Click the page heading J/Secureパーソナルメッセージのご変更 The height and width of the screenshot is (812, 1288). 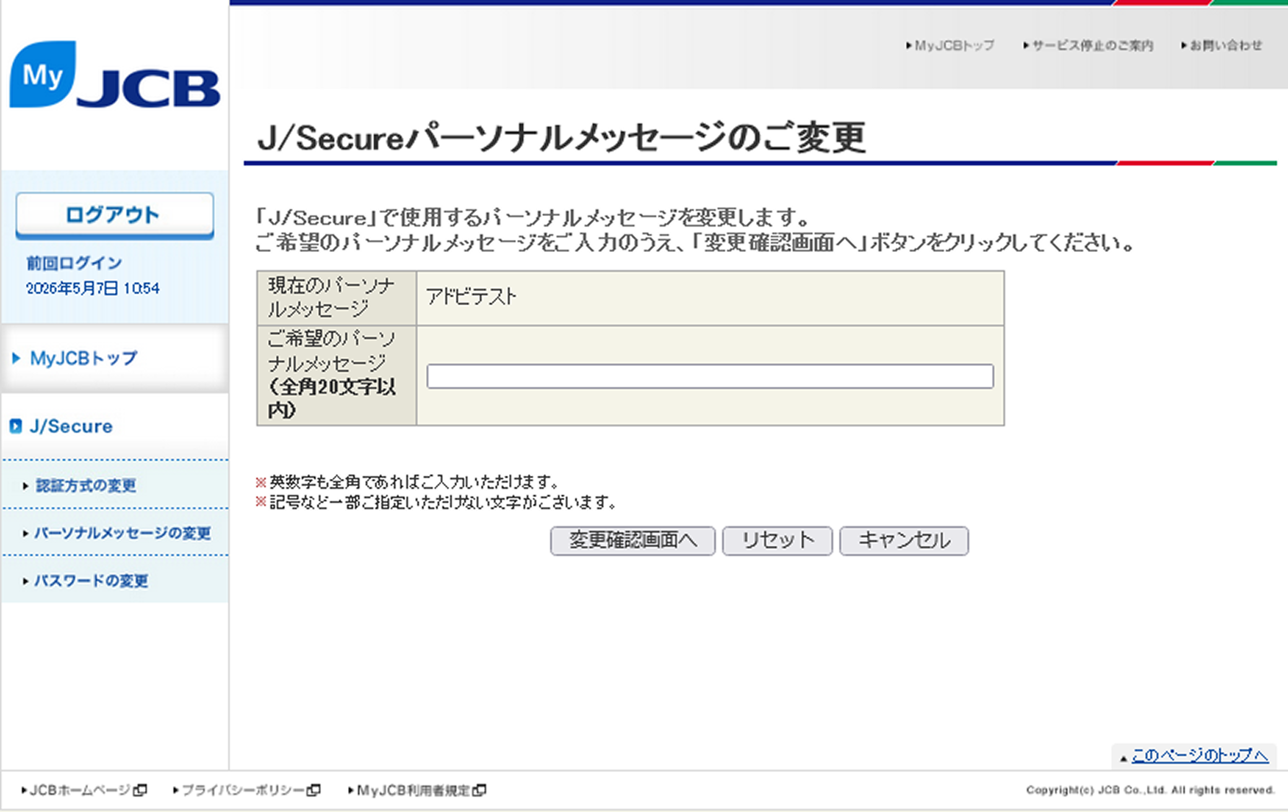pos(561,137)
